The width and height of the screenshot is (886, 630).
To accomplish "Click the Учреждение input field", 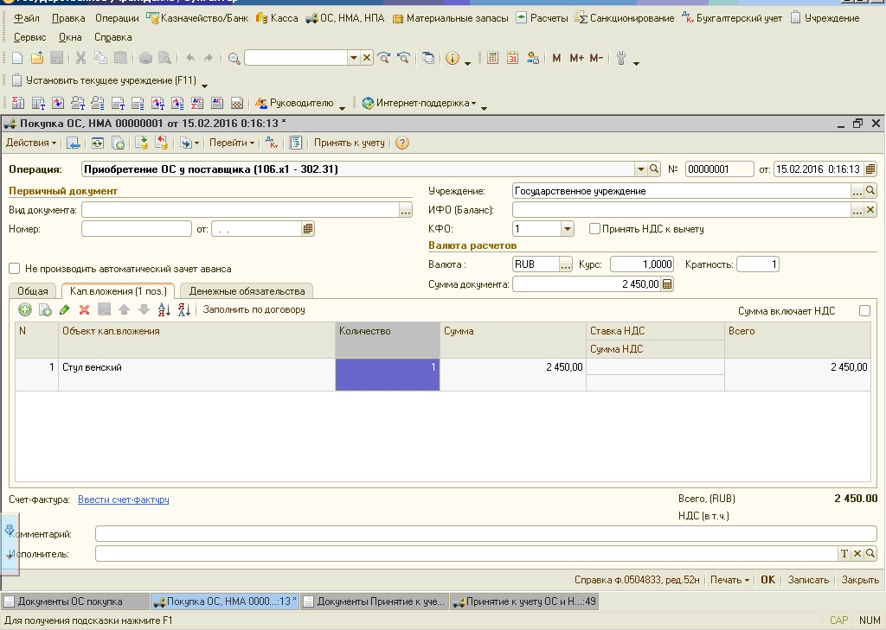I will 681,191.
